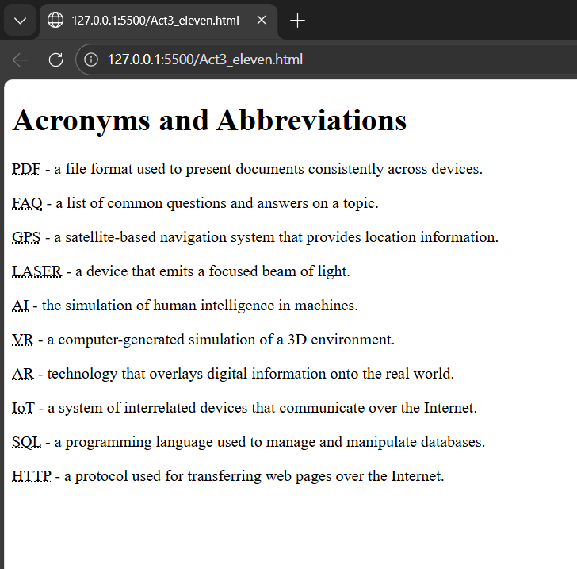Click the FAQ abbreviation
Viewport: 577px width, 569px height.
pos(27,203)
